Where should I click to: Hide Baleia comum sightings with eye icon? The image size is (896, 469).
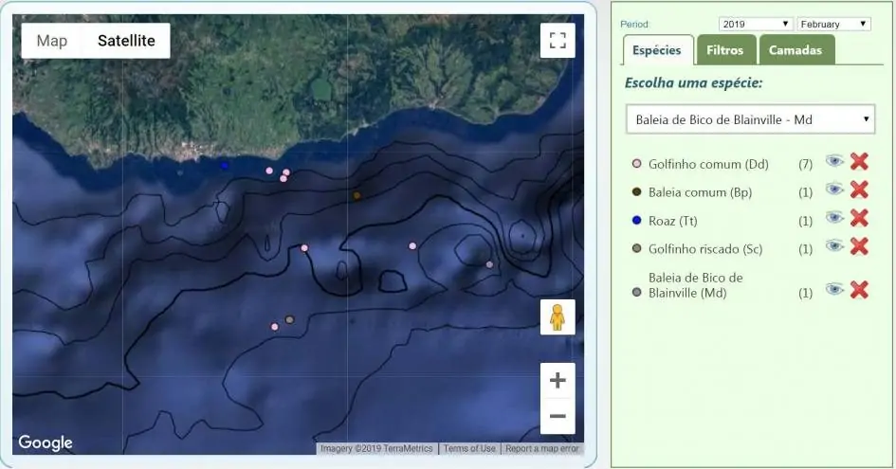click(834, 189)
